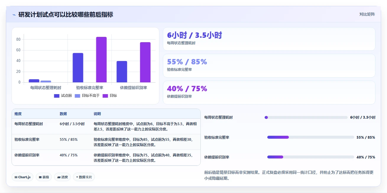The image size is (387, 193).
Task: Click the table cell 40% / 75%
Action: click(x=69, y=155)
